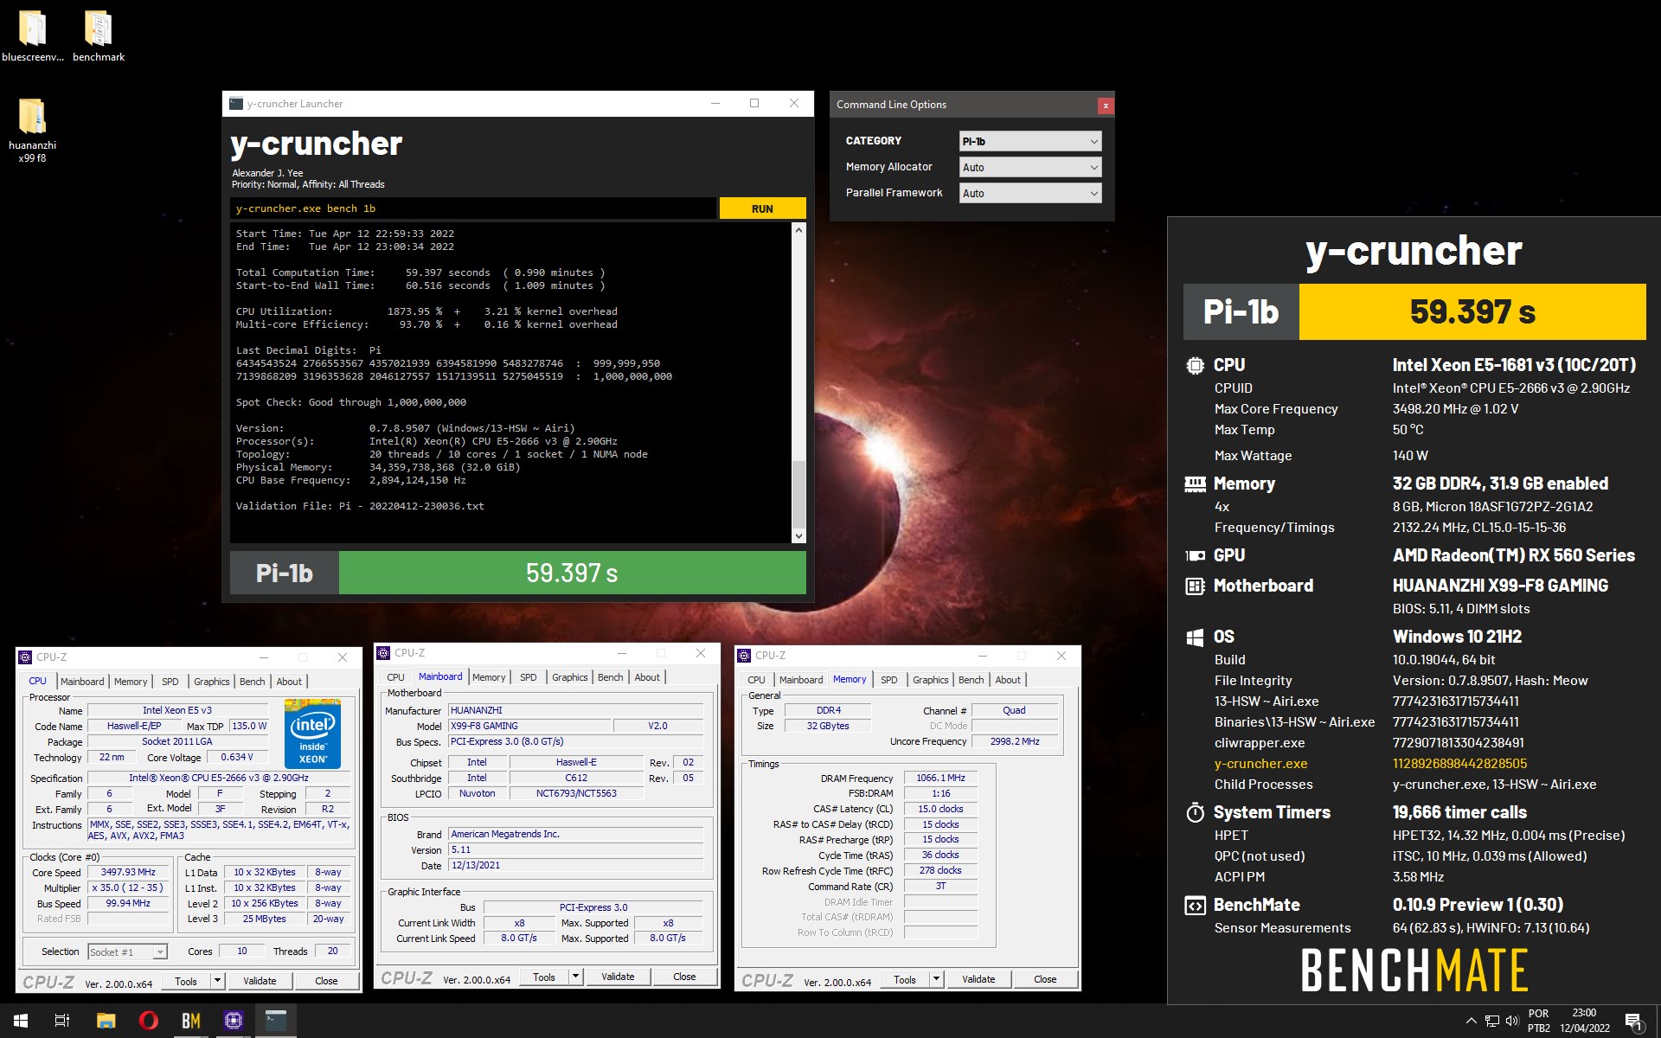Launch Opera browser from the taskbar
This screenshot has height=1038, width=1661.
click(148, 1021)
